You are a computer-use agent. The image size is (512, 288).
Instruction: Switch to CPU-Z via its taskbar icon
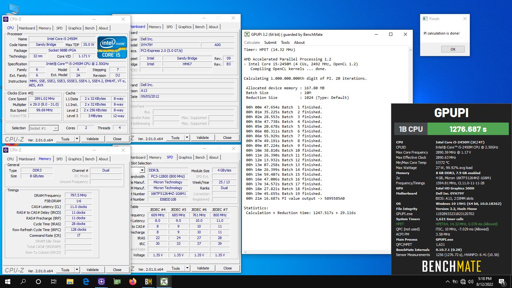pyautogui.click(x=101, y=282)
